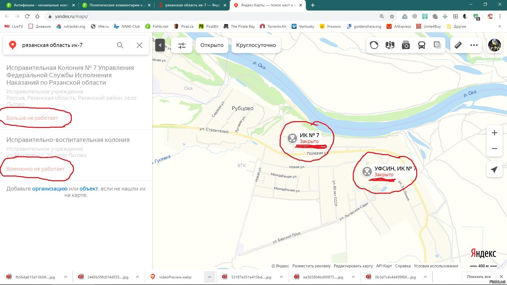This screenshot has width=507, height=285.
Task: Zoom out the map with minus button
Action: coord(494,149)
